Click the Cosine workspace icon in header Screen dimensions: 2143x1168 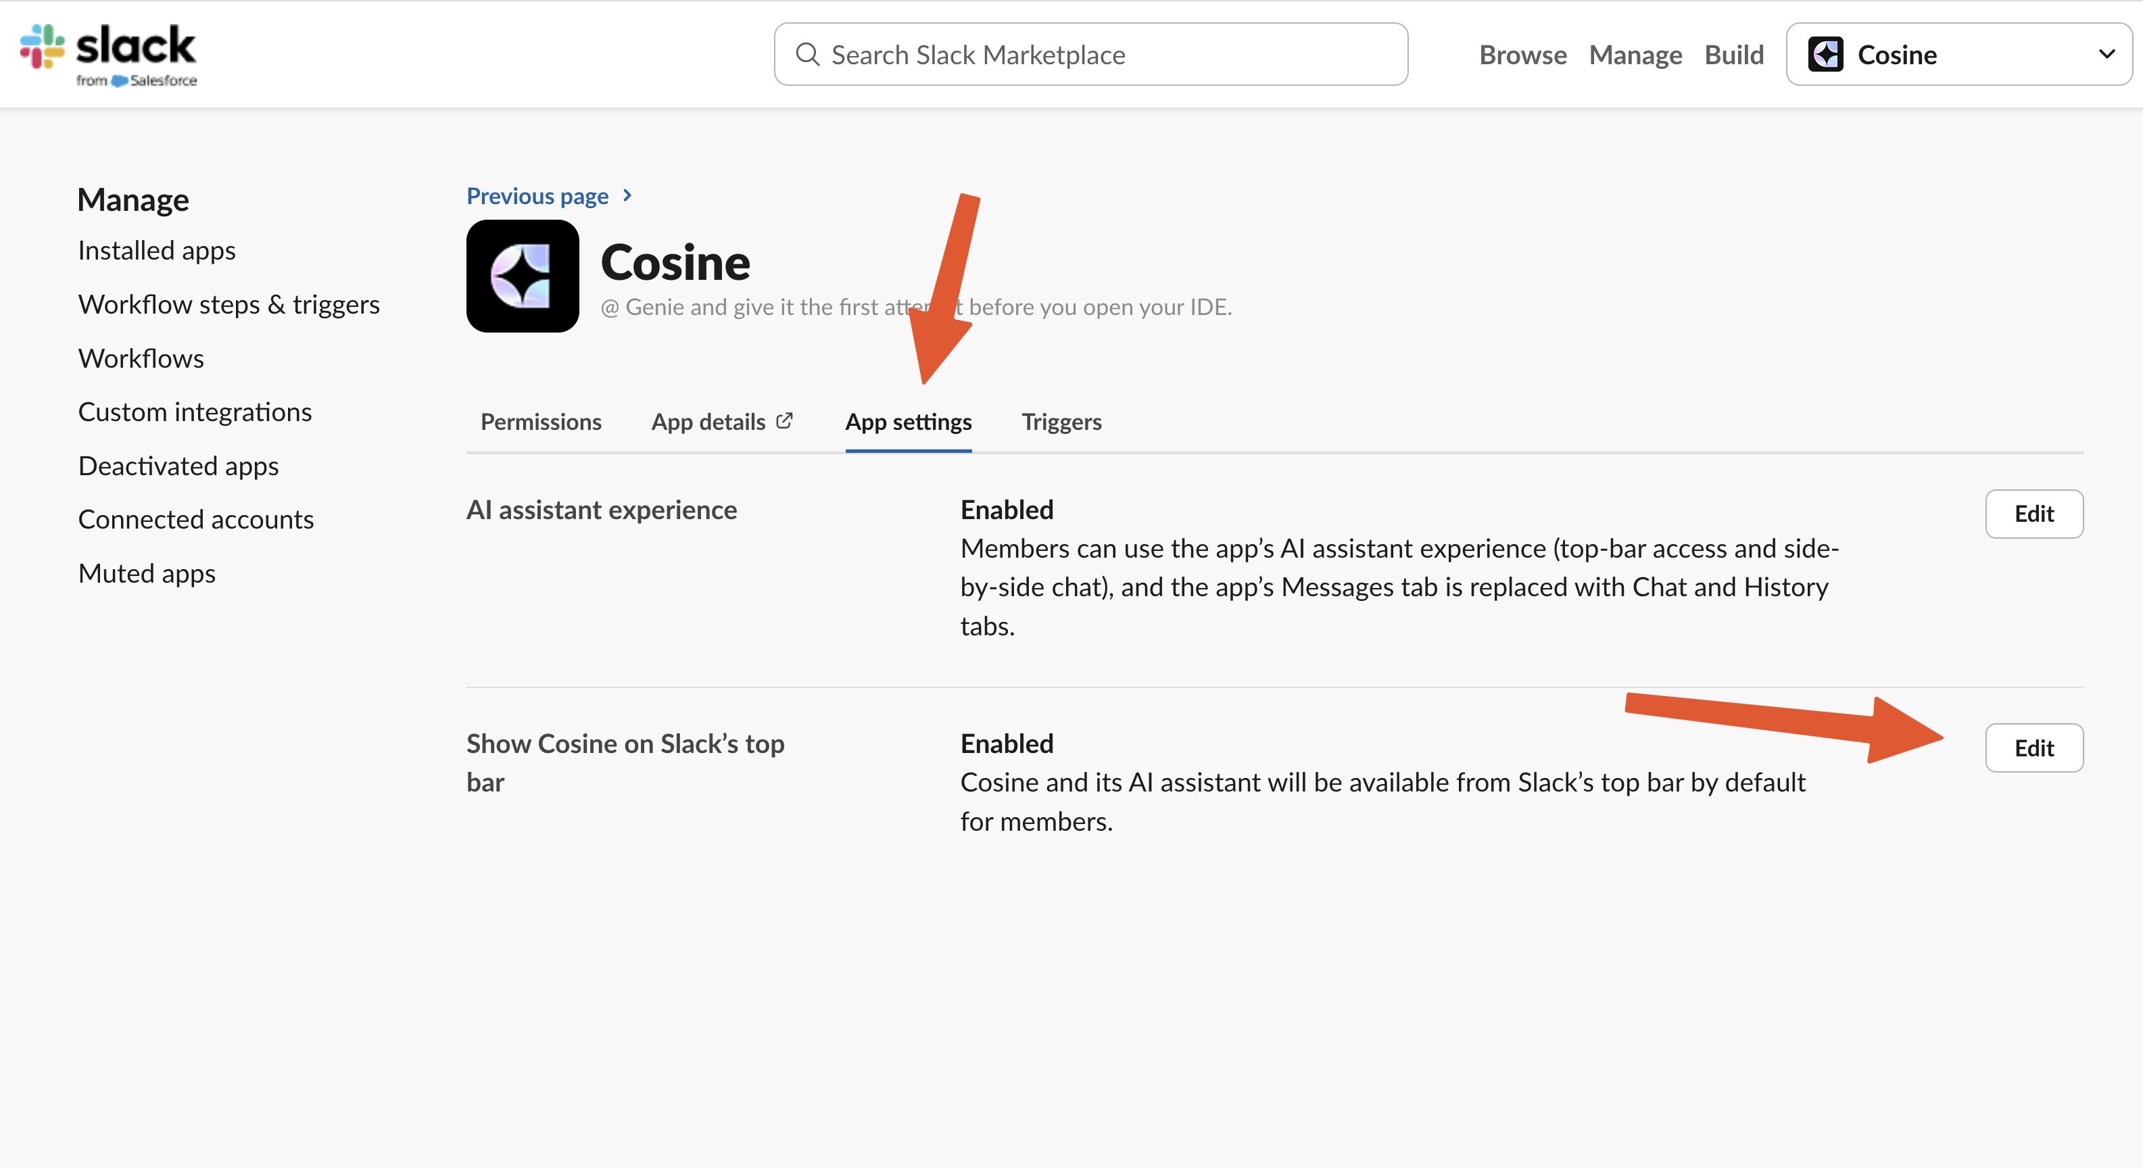click(1825, 55)
